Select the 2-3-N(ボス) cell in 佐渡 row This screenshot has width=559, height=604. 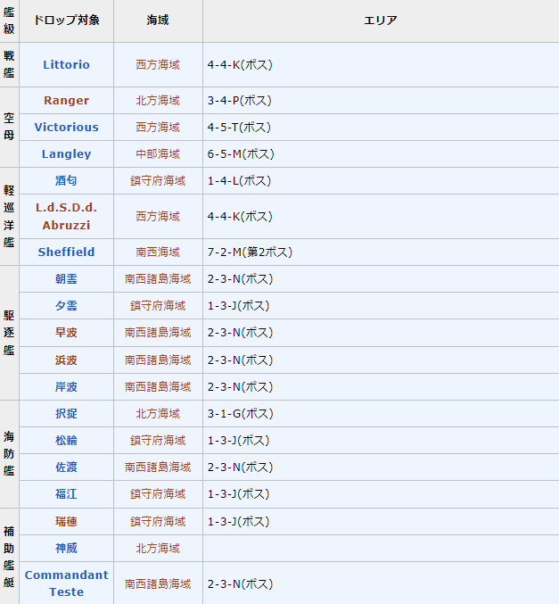(x=381, y=467)
